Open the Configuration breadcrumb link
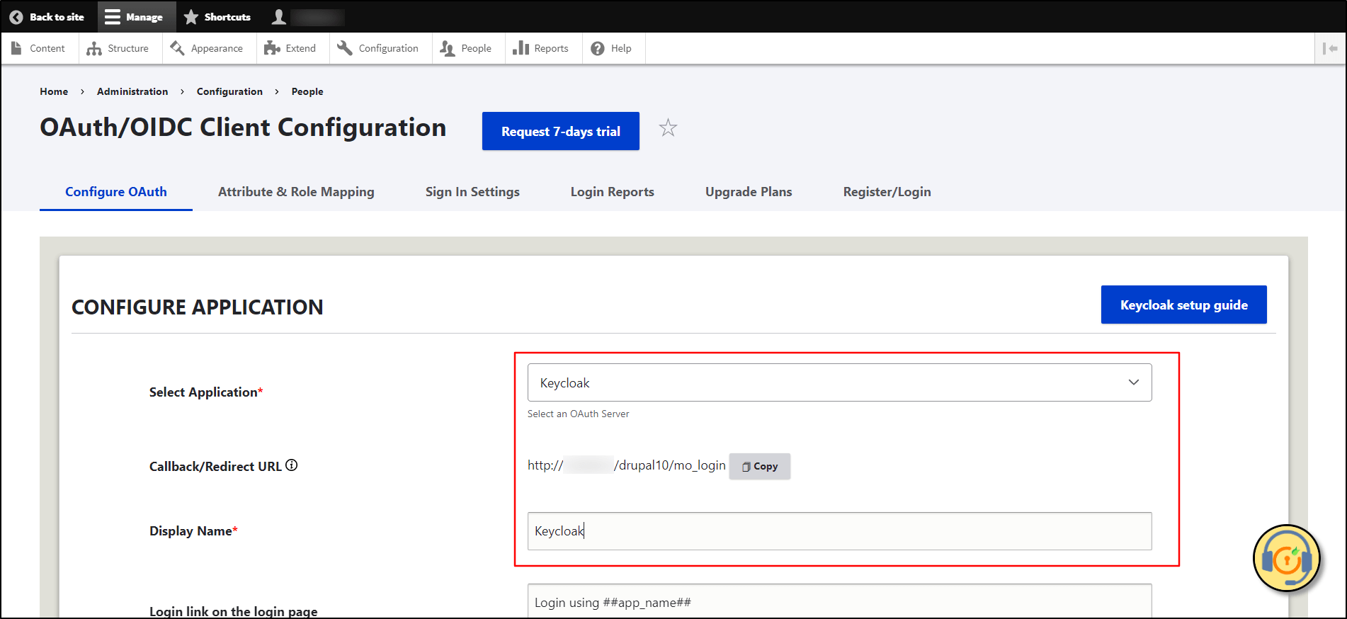This screenshot has height=619, width=1347. [229, 91]
